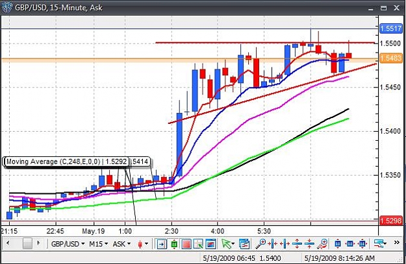The height and width of the screenshot is (264, 406).
Task: Toggle the chart shift arrow icon
Action: [x=162, y=244]
